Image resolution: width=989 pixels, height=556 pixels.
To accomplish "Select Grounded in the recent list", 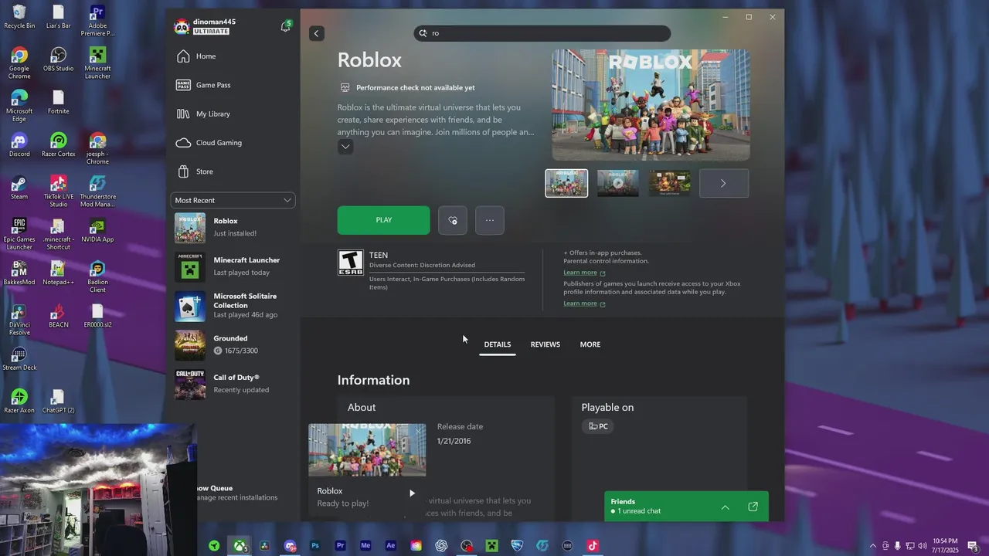I will [x=233, y=344].
